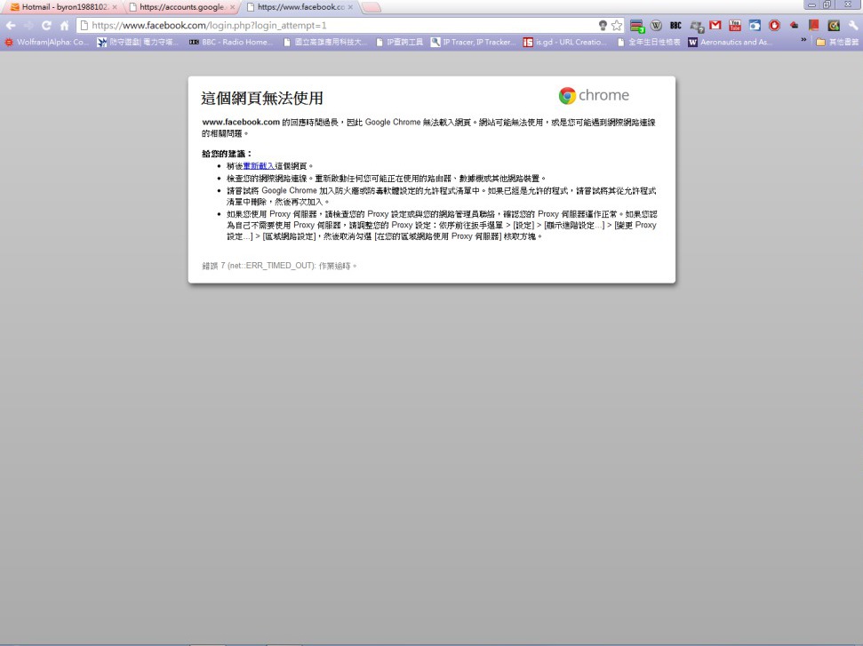Close the accounts.google tab

click(x=232, y=7)
